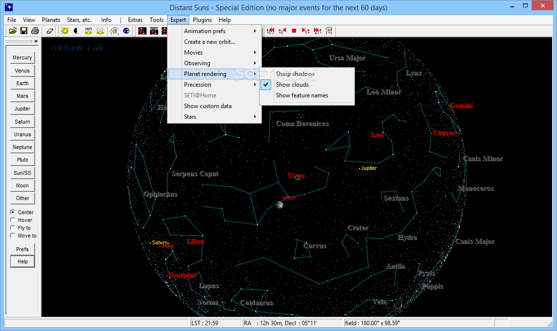Click the Neptune button
This screenshot has width=557, height=331.
pos(22,147)
